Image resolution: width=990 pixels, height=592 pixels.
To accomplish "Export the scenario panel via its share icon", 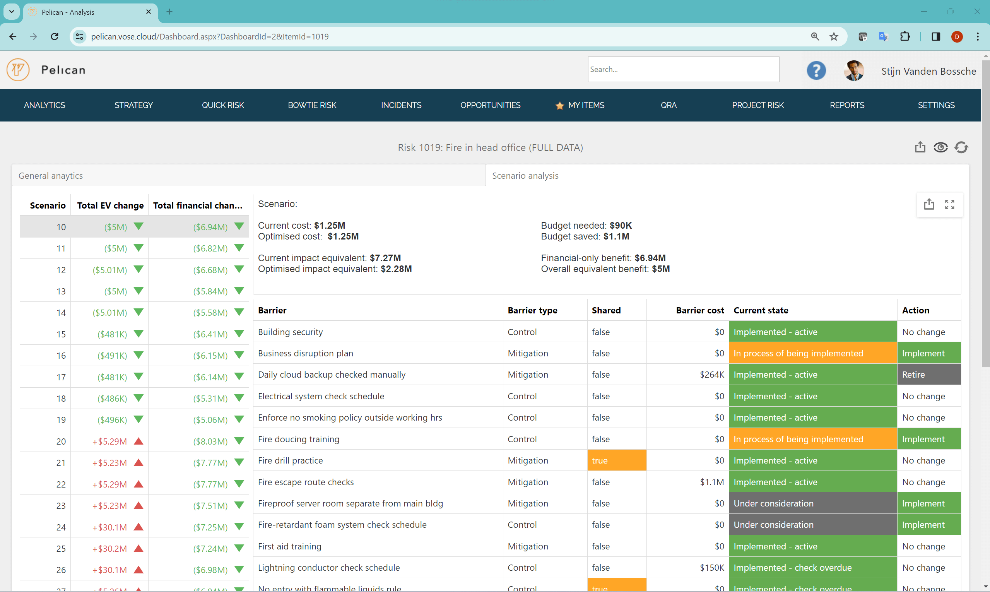I will click(929, 204).
